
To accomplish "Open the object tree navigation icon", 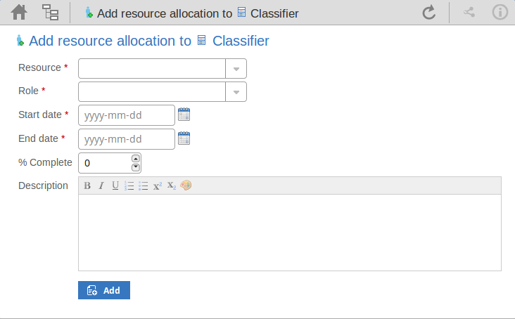I will (51, 13).
